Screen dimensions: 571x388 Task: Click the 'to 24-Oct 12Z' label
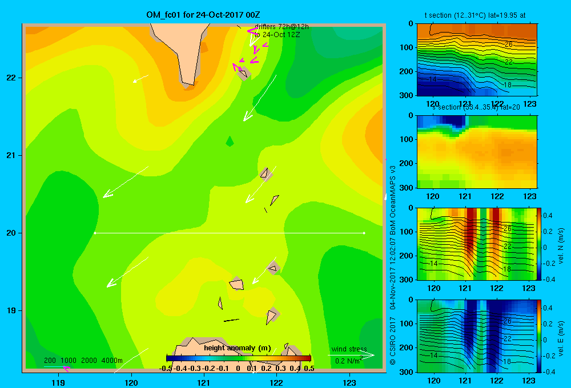point(277,35)
